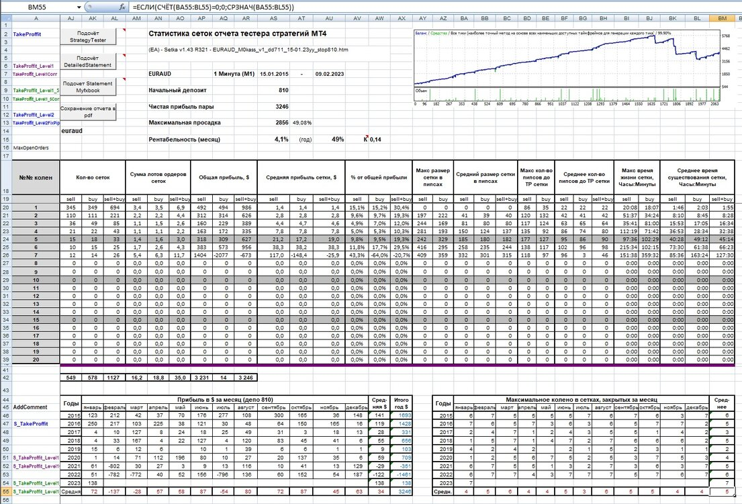Viewport: 742px width, 504px height.
Task: Select 2021 February profit cell -802
Action: click(114, 466)
